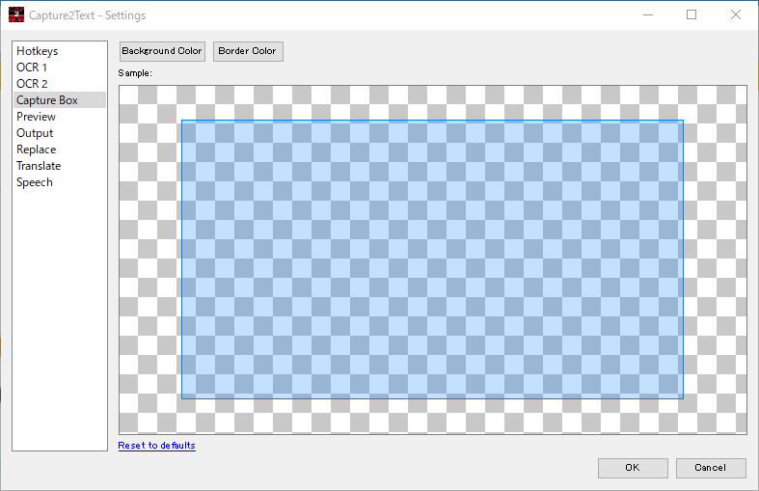
Task: Select the Capture Box category
Action: 46,100
